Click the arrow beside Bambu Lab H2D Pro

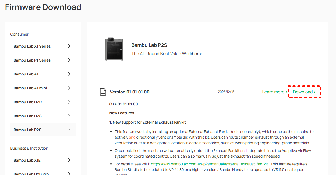point(69,173)
